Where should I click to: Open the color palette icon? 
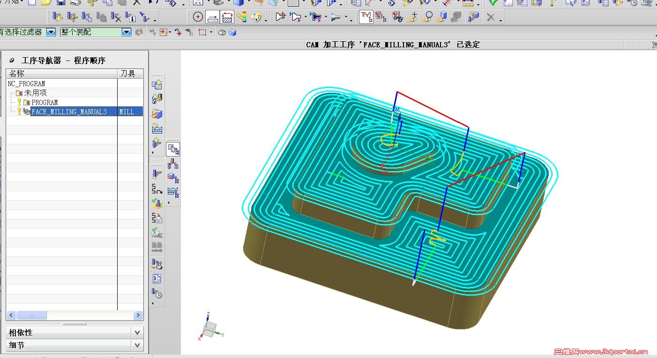256,17
